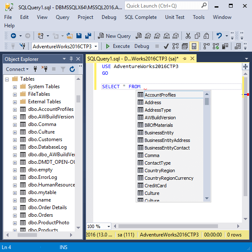252x252 pixels.
Task: Close the SQLQuery1.sql tab
Action: pos(192,58)
